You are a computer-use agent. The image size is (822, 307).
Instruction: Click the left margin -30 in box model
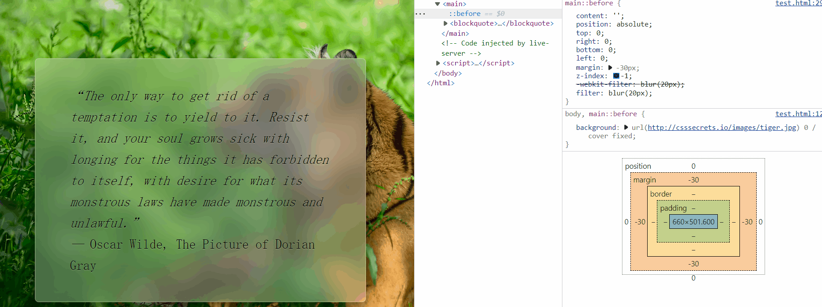coord(640,222)
